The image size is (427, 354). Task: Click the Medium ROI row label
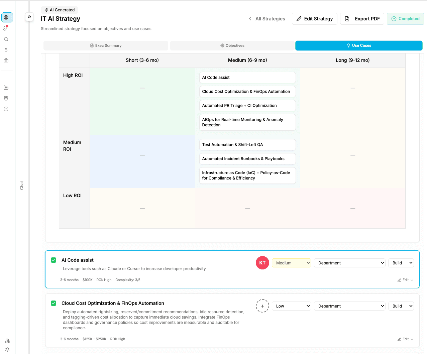[72, 146]
